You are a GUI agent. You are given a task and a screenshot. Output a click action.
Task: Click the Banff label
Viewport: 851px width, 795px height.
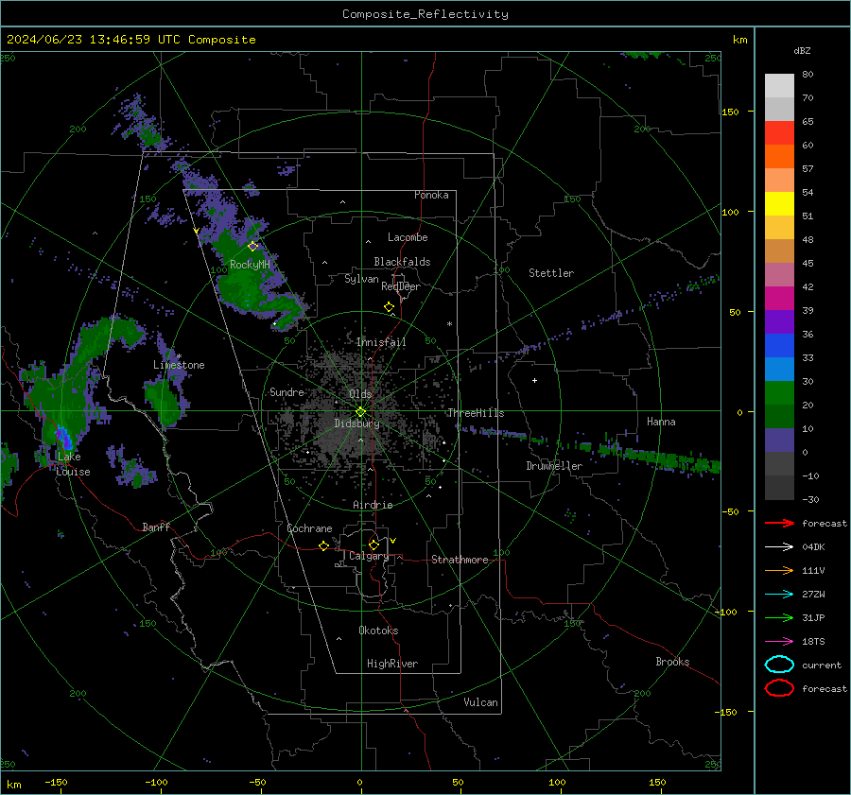[156, 527]
